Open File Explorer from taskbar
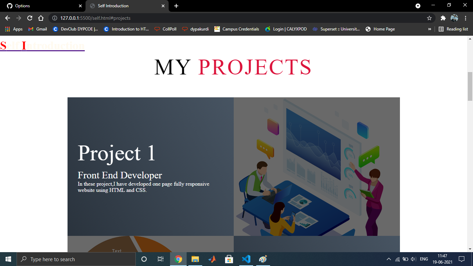The image size is (473, 266). click(x=195, y=259)
